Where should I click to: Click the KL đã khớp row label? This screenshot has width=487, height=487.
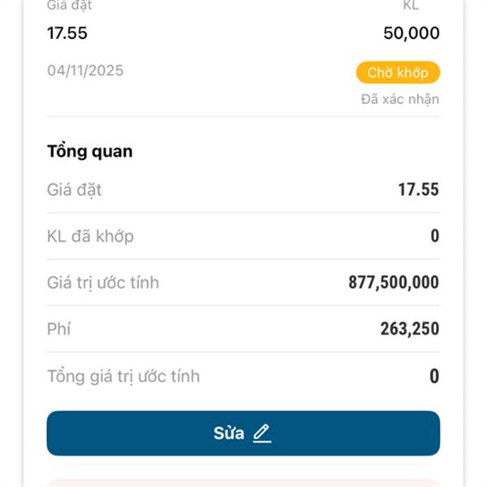click(91, 236)
